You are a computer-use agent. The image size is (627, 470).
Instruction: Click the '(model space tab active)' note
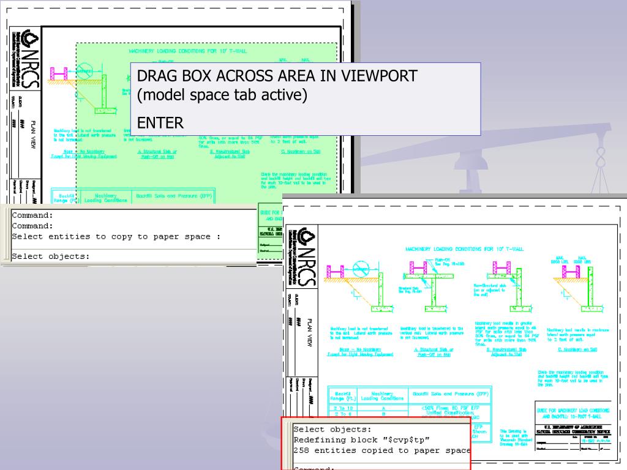pos(222,95)
